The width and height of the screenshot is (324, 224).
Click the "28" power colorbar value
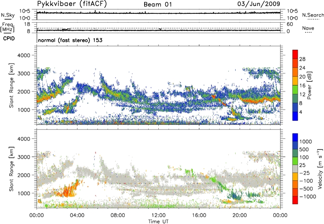302,59
